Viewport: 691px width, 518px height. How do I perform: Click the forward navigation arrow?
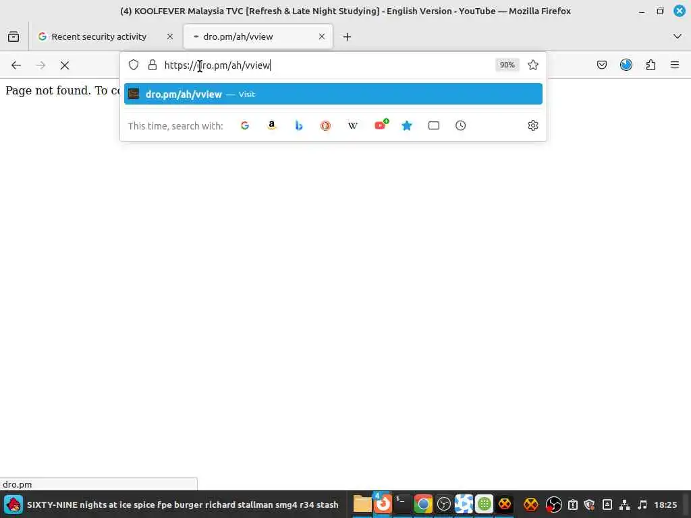40,65
